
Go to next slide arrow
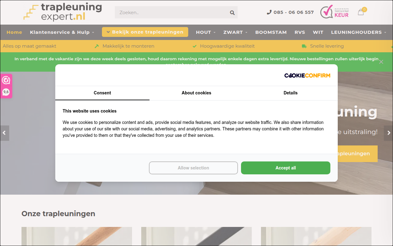coord(388,133)
